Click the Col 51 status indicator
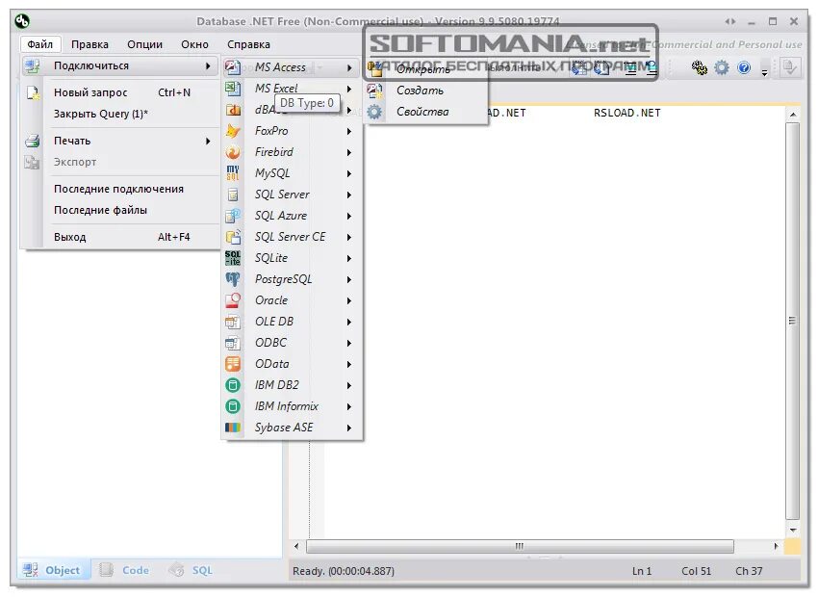Screen dimensions: 818x597 (696, 571)
